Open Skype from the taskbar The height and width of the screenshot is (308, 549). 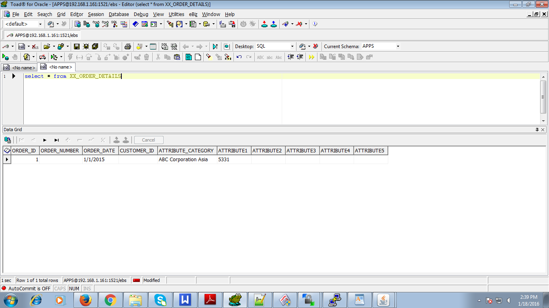point(160,300)
